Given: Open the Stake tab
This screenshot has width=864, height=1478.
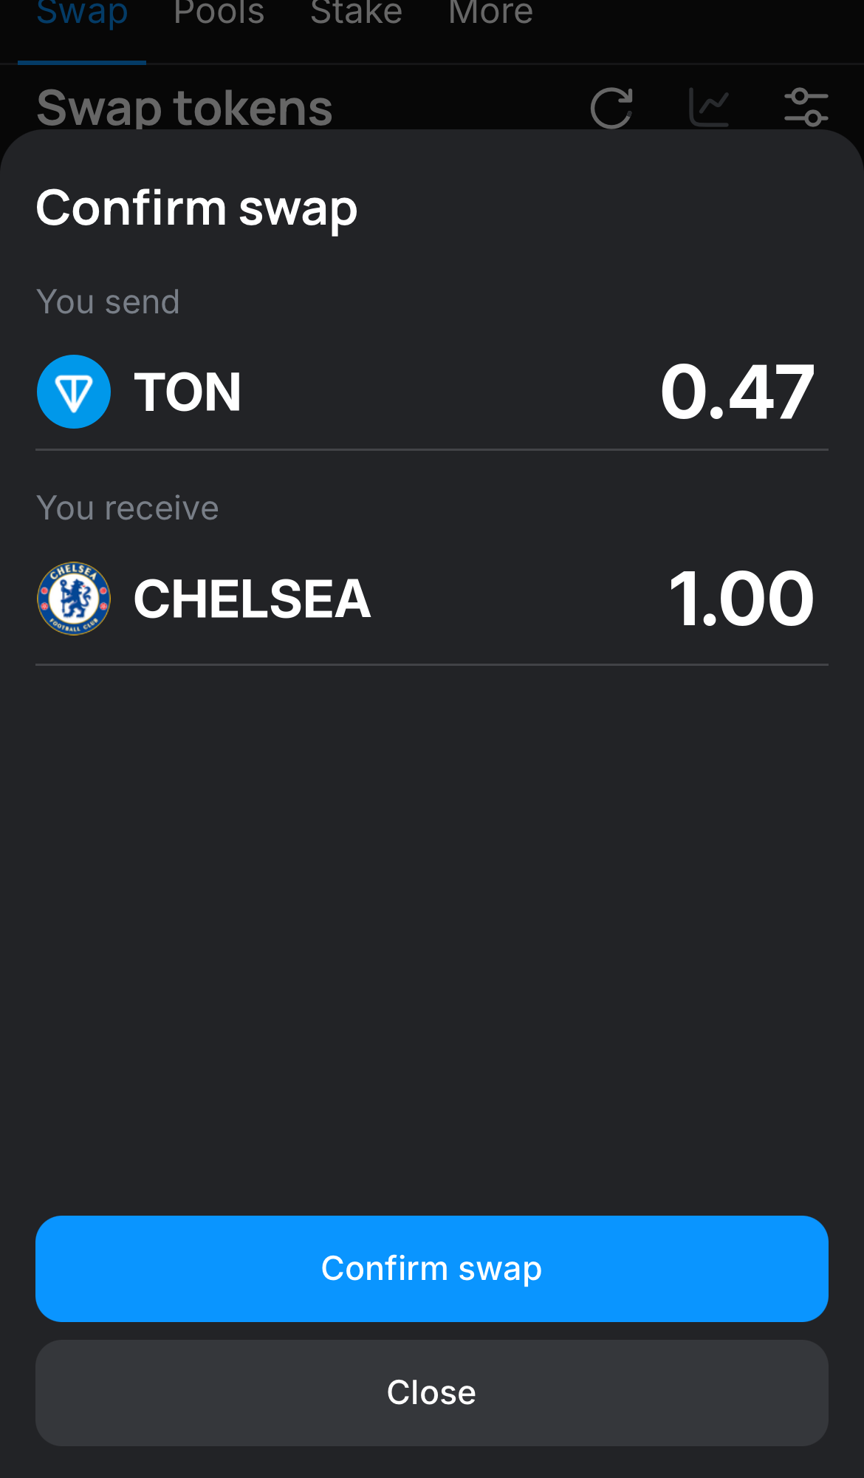Looking at the screenshot, I should point(356,13).
